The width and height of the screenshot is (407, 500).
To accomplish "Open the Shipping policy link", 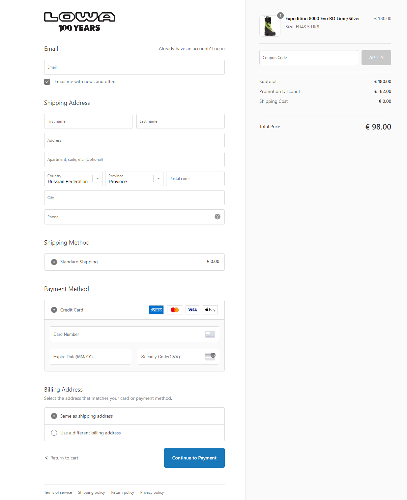I will tap(91, 492).
